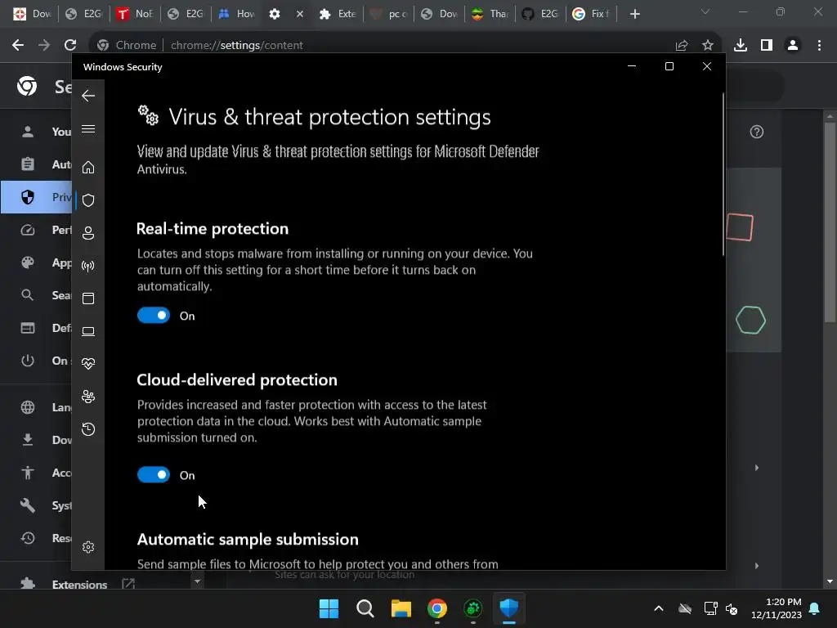This screenshot has width=837, height=628.
Task: Switch to the Thar tab
Action: [x=490, y=14]
